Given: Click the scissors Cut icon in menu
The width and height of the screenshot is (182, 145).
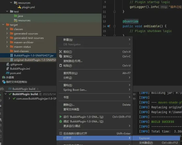Looking at the screenshot, I should (60, 51).
